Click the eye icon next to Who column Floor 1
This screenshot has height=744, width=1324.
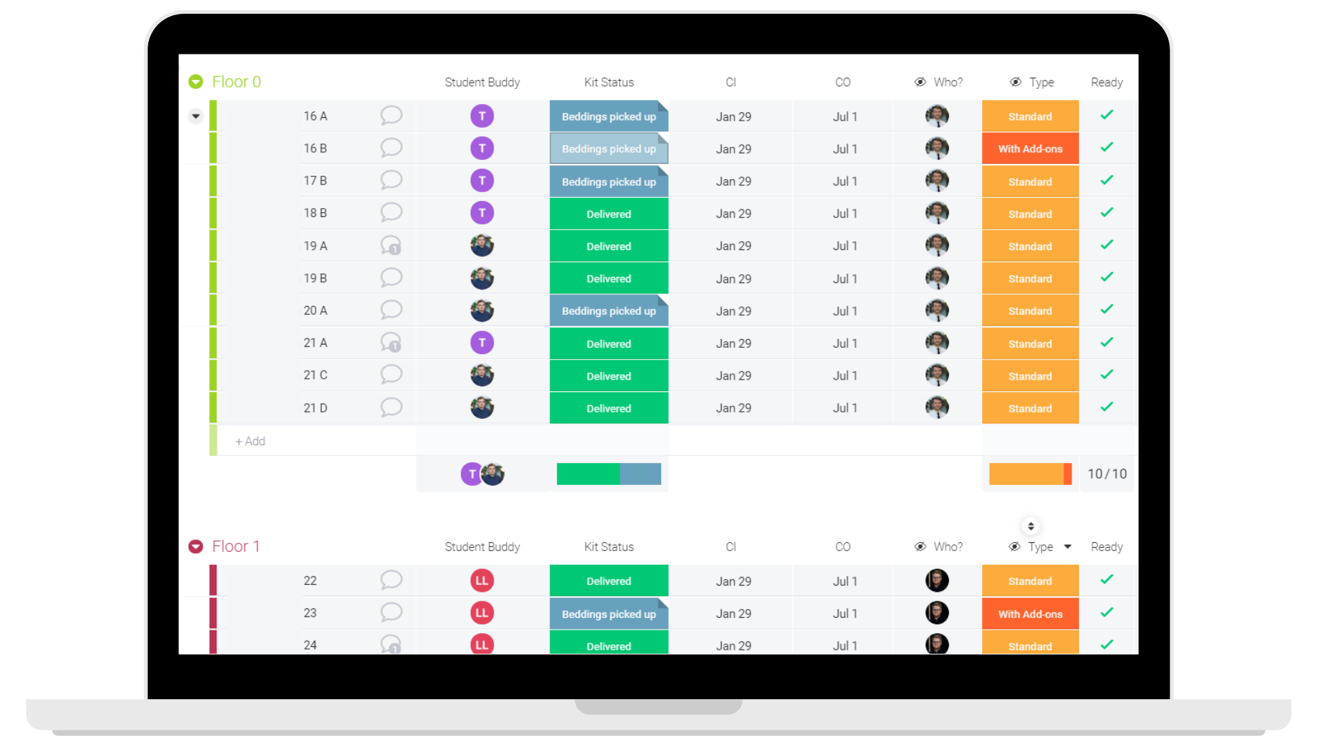tap(919, 546)
